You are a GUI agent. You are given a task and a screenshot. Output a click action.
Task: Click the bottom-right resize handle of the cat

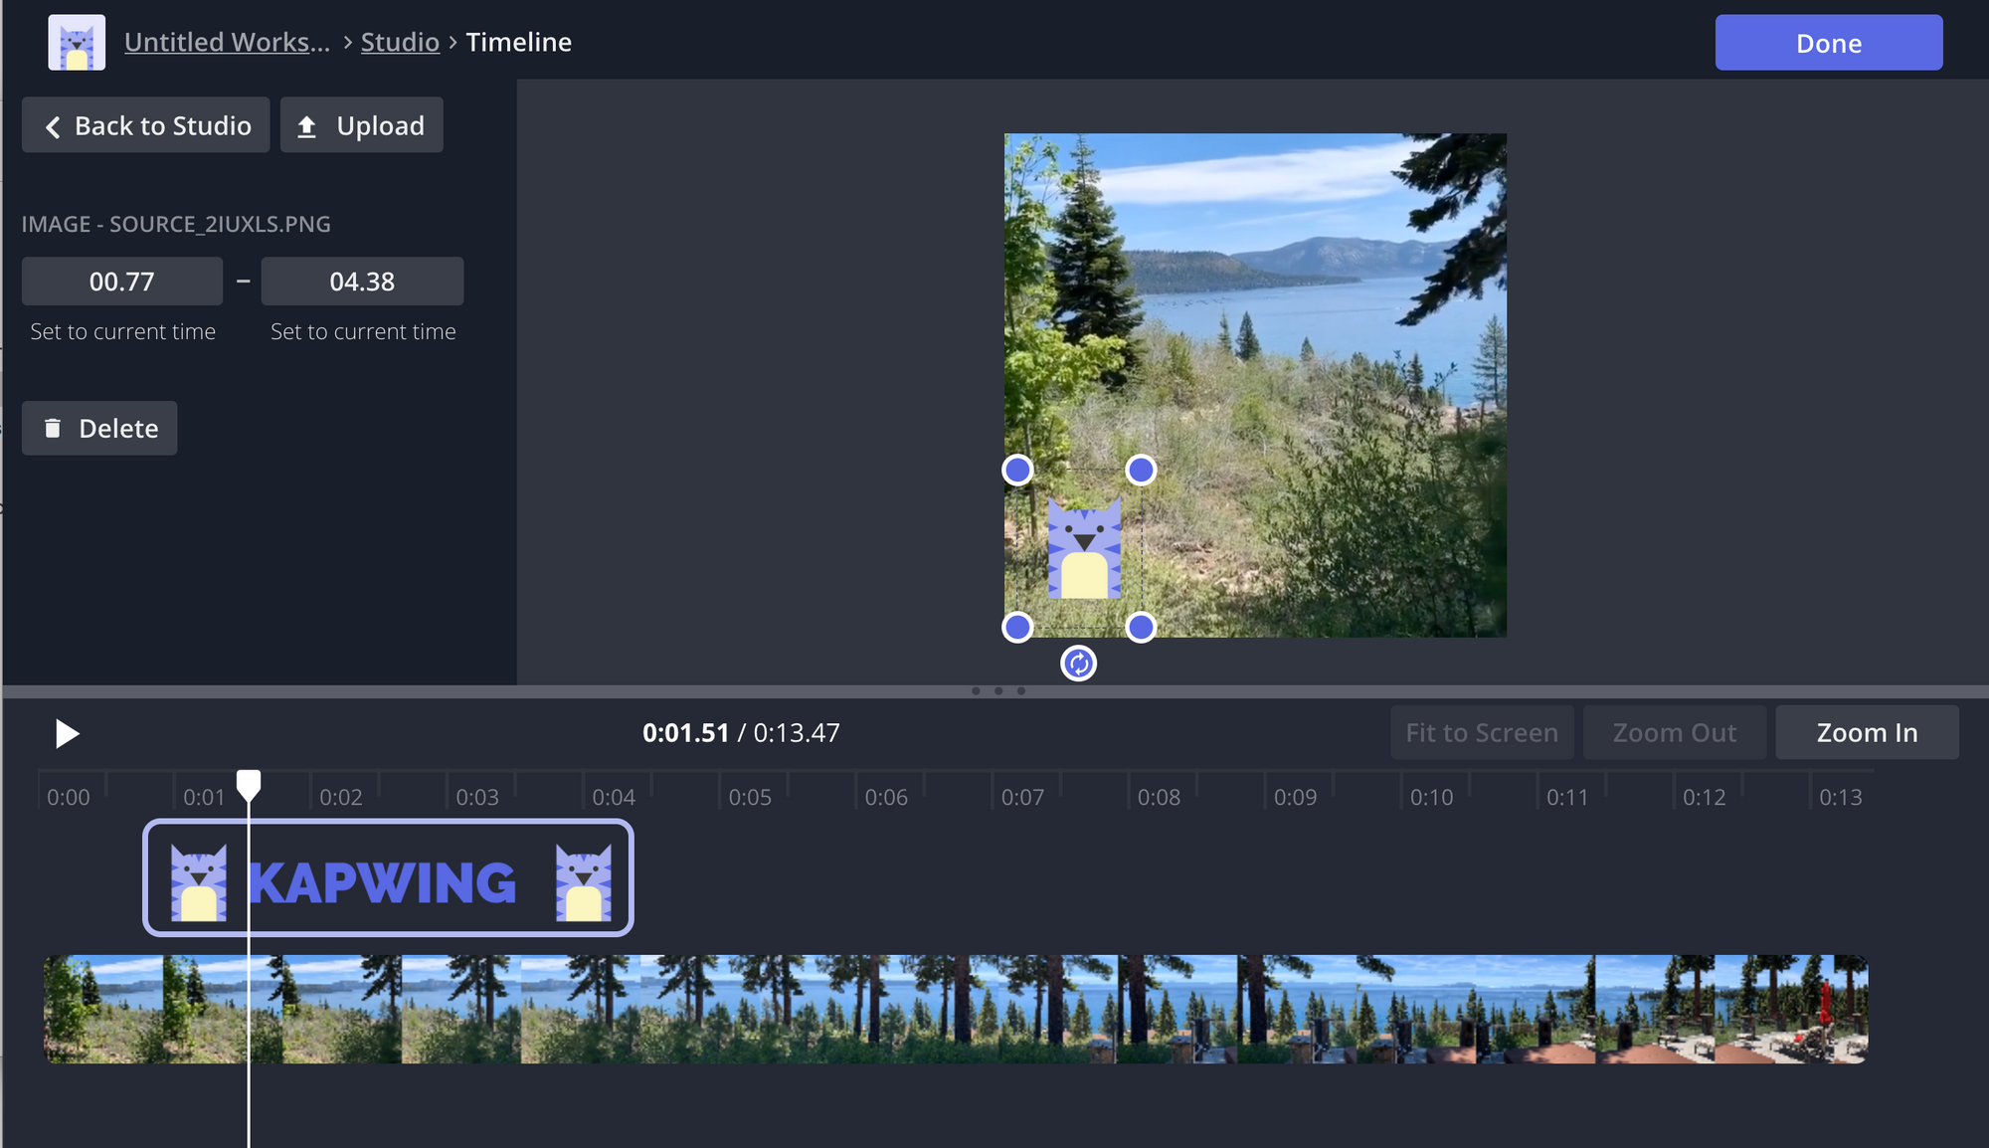[x=1141, y=628]
